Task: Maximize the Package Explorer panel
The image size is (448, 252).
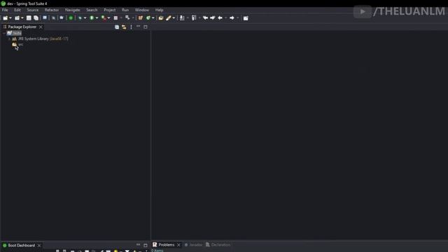Action: click(x=146, y=27)
